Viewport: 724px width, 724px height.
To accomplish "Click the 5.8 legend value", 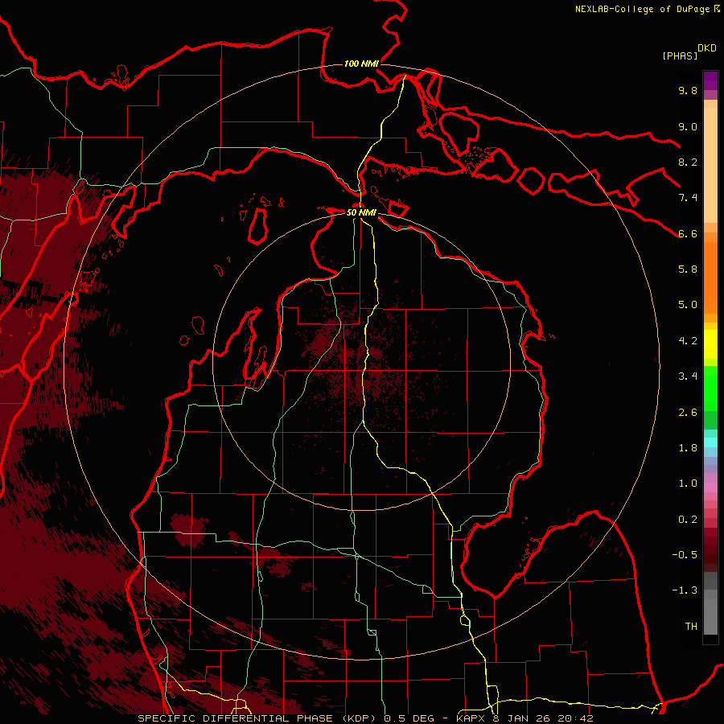I will click(x=688, y=269).
